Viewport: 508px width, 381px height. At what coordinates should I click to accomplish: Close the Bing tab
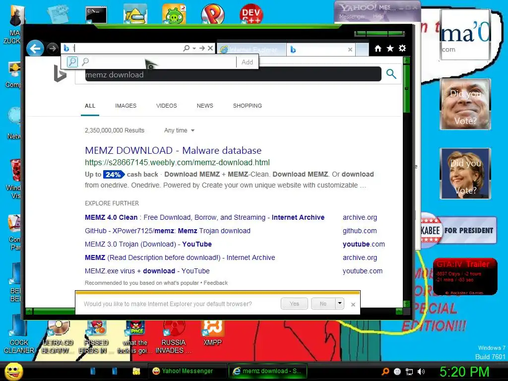point(350,50)
